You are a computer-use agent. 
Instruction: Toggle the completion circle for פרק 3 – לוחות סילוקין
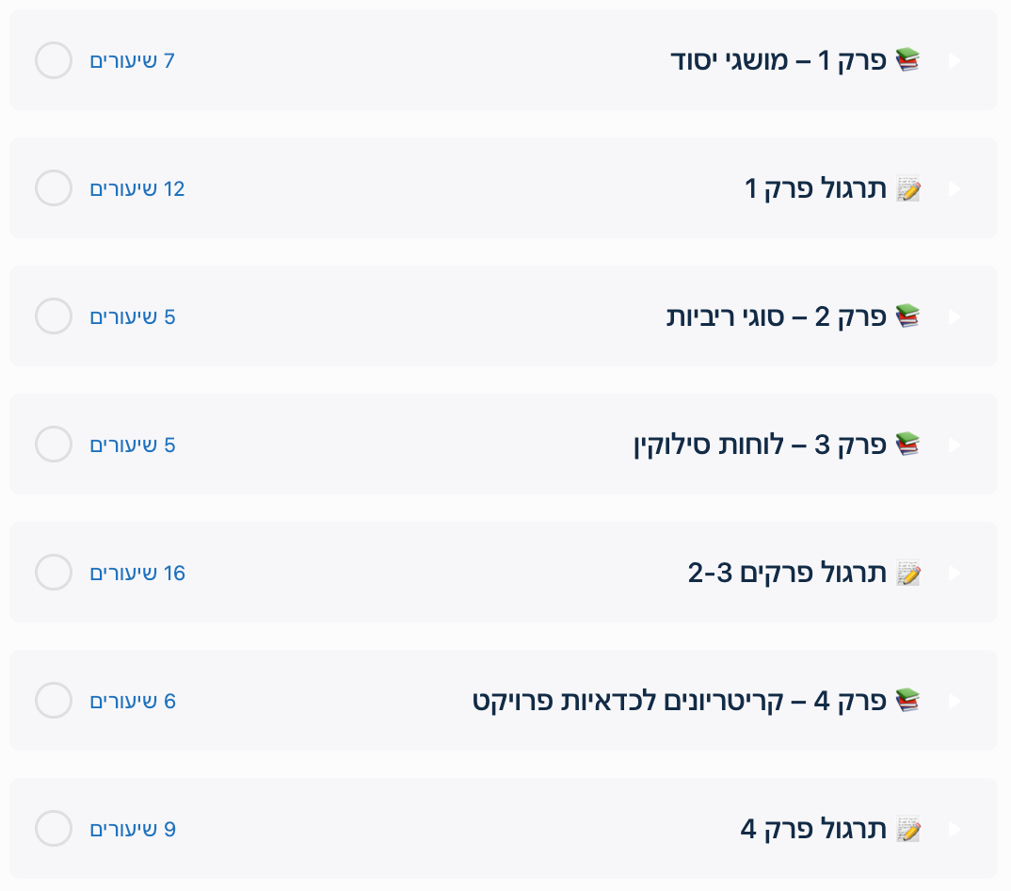point(54,445)
